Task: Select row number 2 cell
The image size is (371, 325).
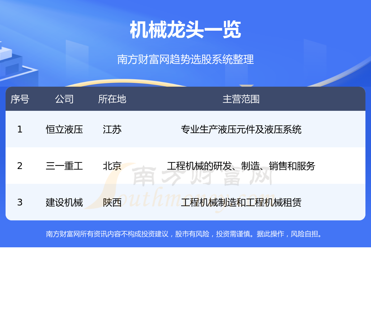Action: point(20,166)
